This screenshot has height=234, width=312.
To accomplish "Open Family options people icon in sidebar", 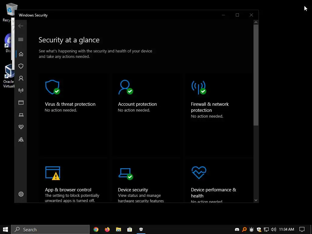I will point(21,140).
